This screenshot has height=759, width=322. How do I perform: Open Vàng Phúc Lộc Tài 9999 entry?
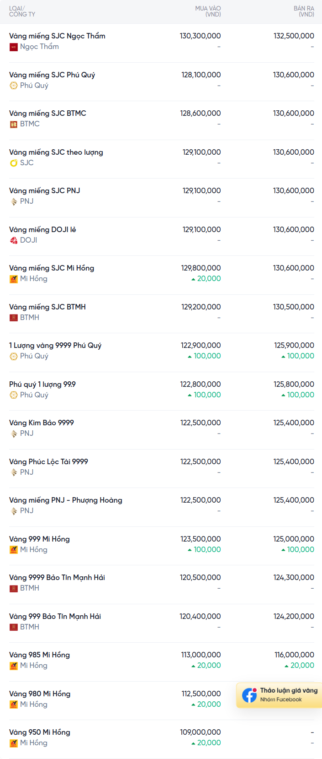[48, 462]
